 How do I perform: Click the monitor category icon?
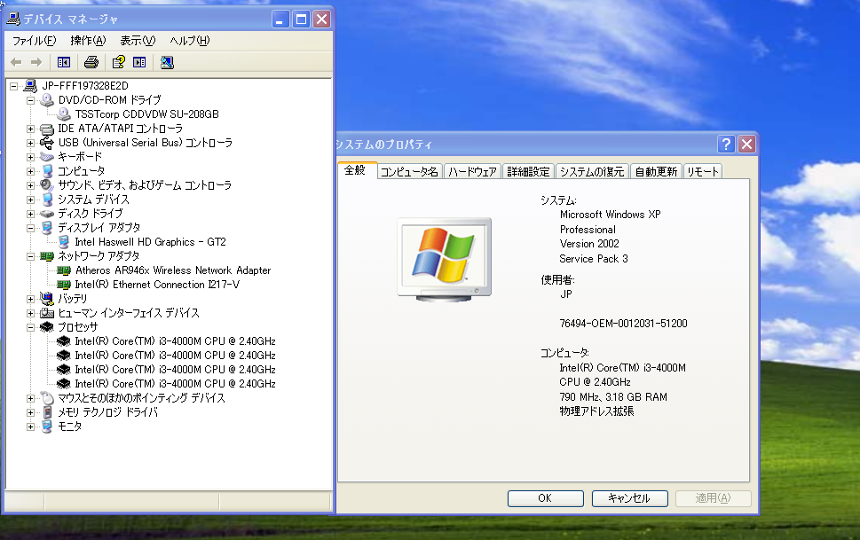pos(47,427)
